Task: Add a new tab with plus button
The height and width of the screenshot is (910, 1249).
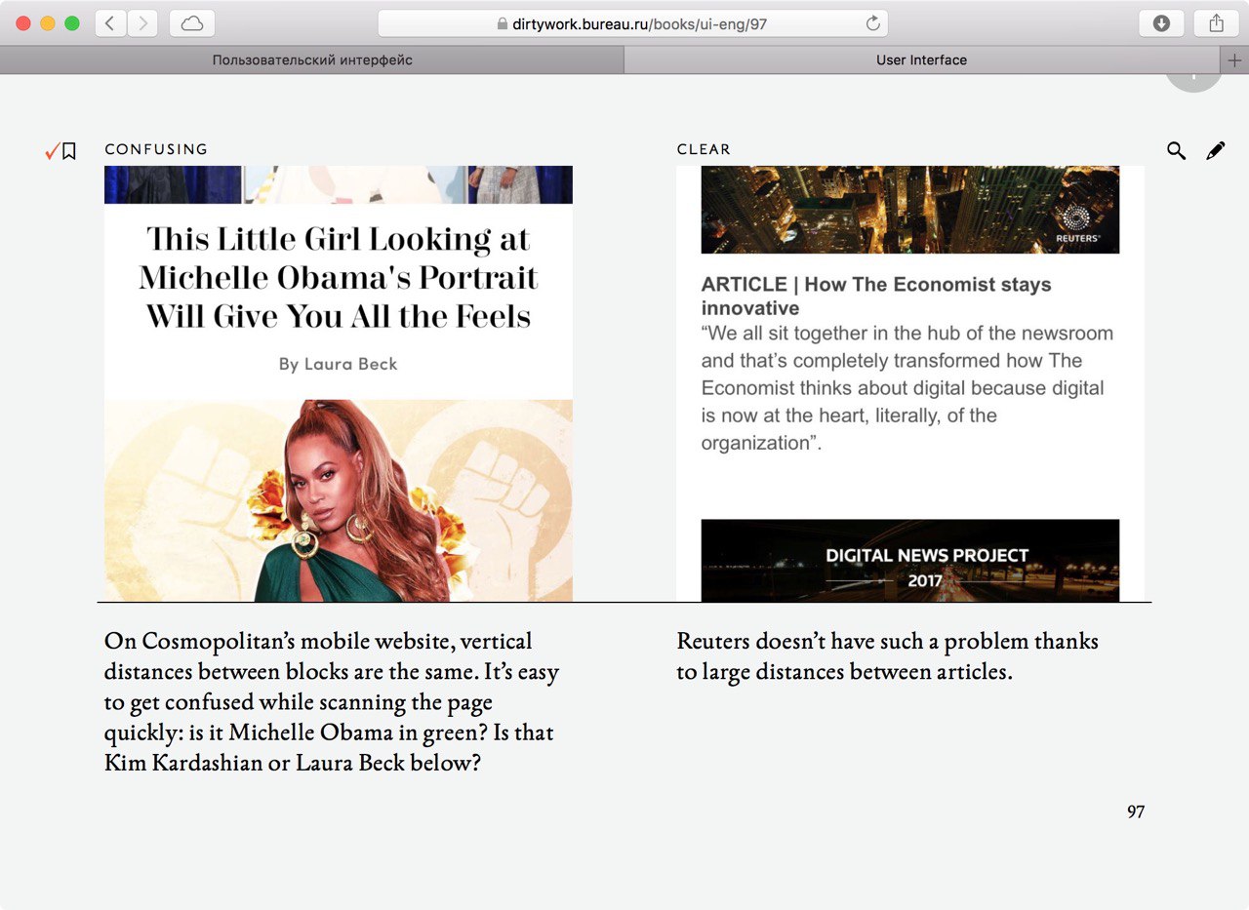Action: 1234,60
